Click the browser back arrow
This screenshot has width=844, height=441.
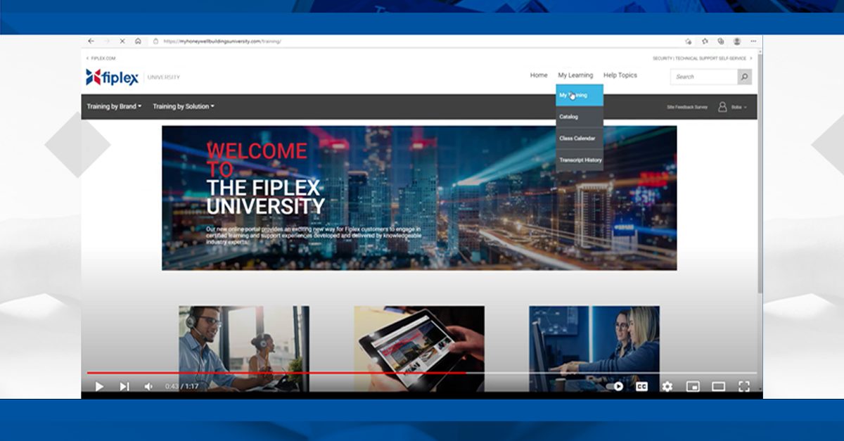[91, 41]
